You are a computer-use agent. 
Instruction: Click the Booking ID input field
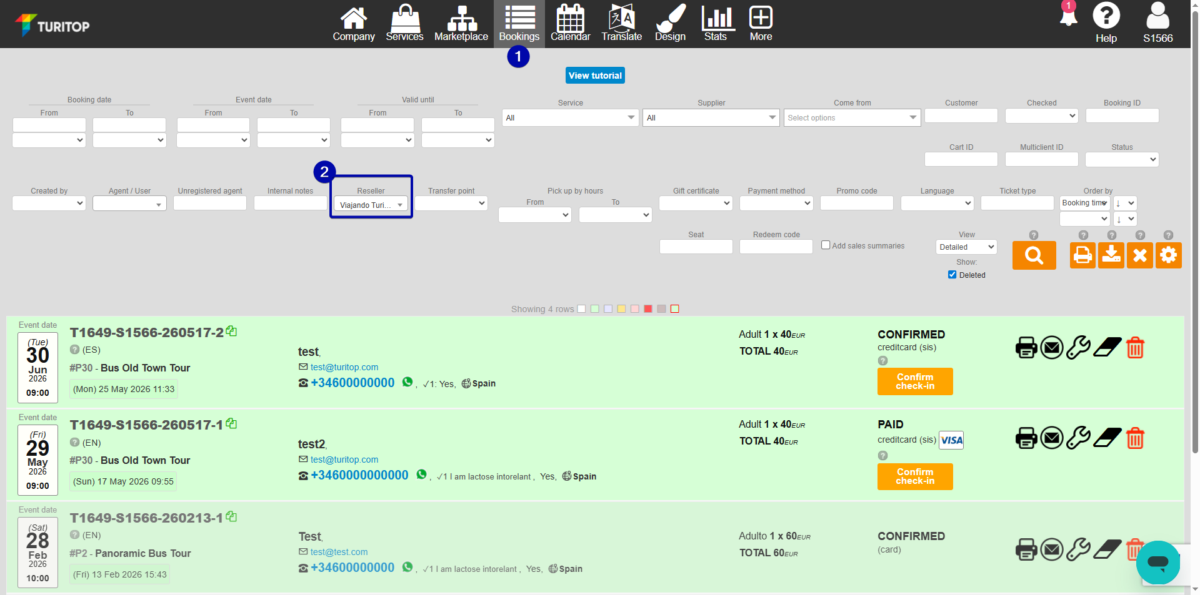coord(1122,116)
